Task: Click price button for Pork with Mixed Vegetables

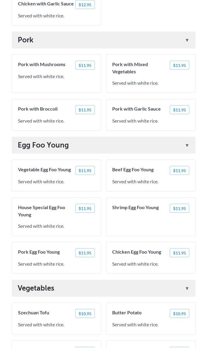Action: tap(179, 66)
